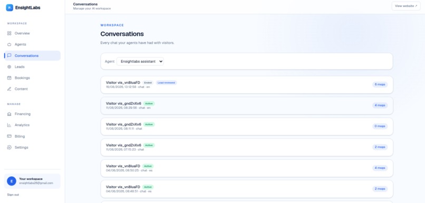
Task: Open the Your workspace account card
Action: pos(32,181)
